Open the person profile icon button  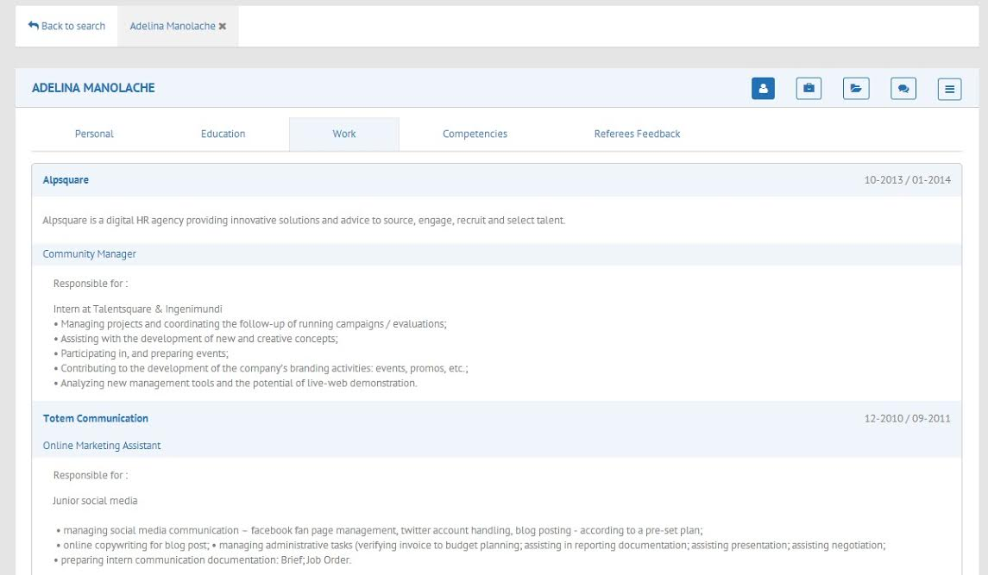[763, 88]
